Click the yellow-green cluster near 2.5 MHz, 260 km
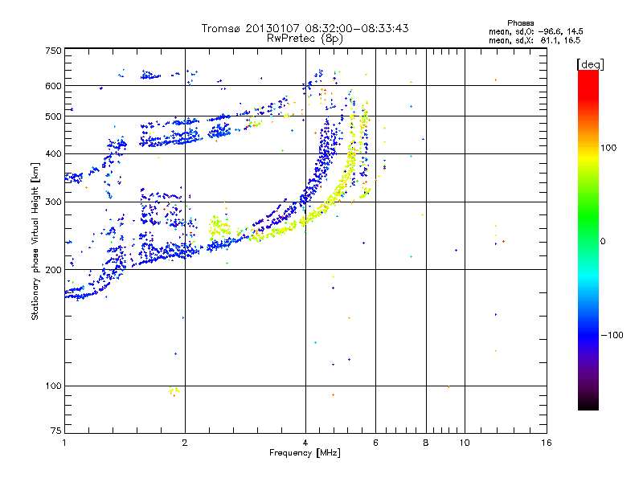The width and height of the screenshot is (643, 482). pos(219,226)
